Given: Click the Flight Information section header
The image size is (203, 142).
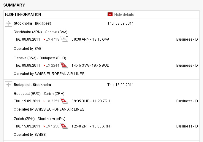Looking at the screenshot, I should (x=23, y=14).
